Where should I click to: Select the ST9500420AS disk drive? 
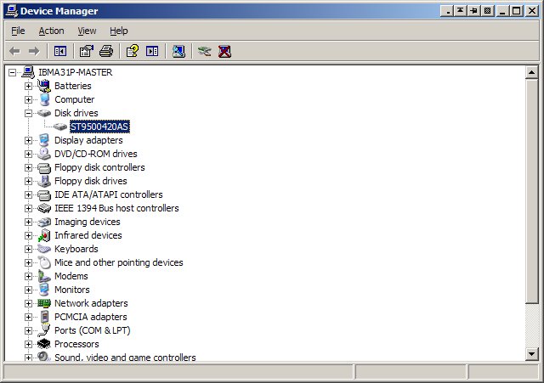coord(99,127)
